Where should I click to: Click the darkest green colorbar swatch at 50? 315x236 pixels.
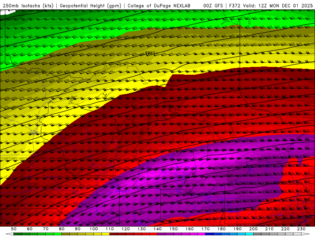point(18,234)
